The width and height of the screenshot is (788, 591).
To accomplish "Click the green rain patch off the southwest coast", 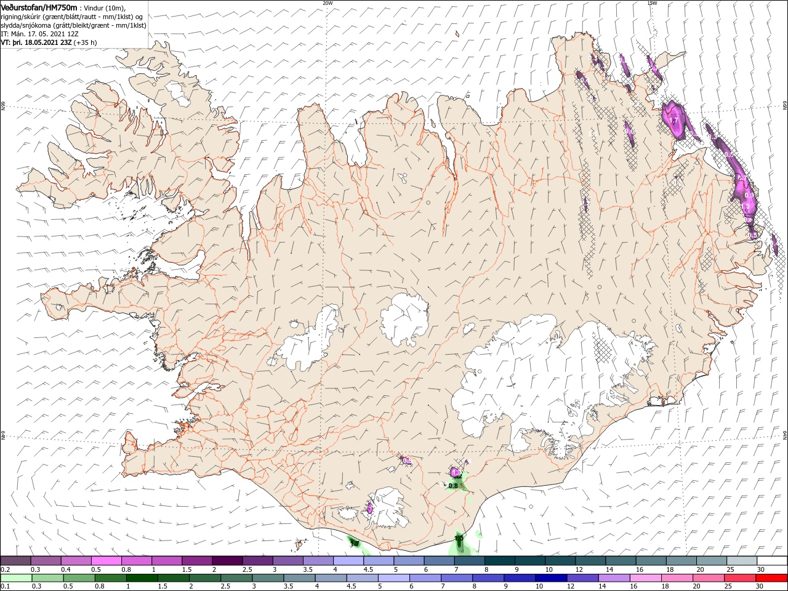I will click(355, 543).
